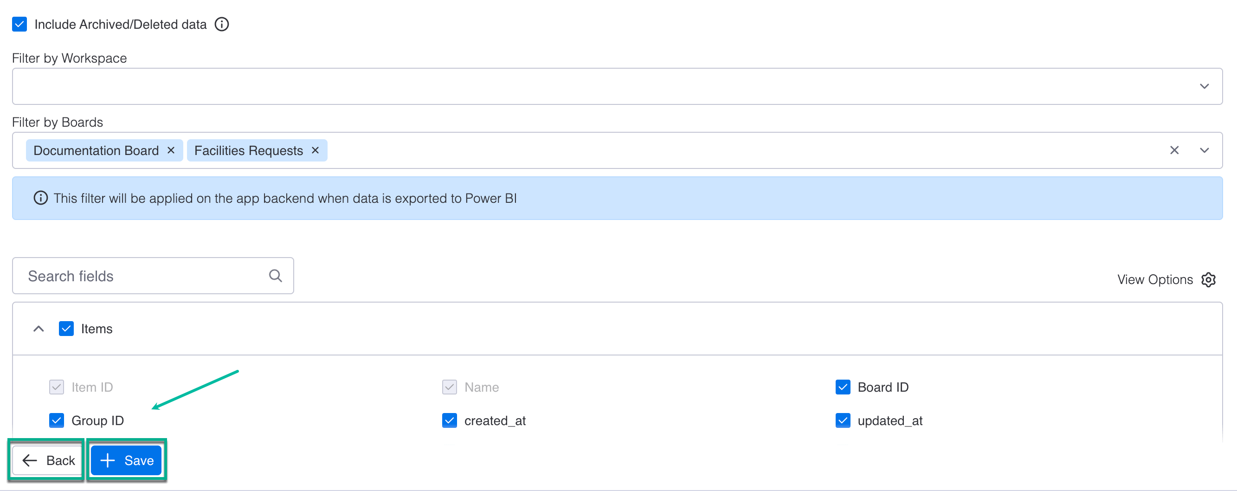Remove the Facilities Requests tag
Viewport: 1237px width, 491px height.
coord(316,150)
